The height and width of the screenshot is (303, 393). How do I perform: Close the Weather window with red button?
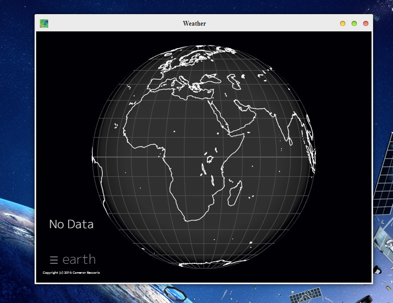(366, 24)
